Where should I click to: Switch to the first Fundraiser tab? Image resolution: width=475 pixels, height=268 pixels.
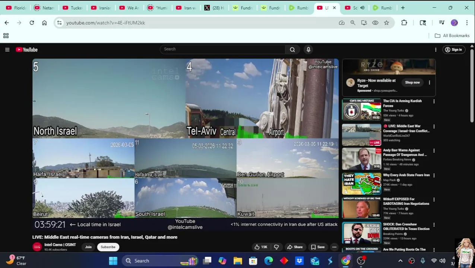pyautogui.click(x=243, y=8)
